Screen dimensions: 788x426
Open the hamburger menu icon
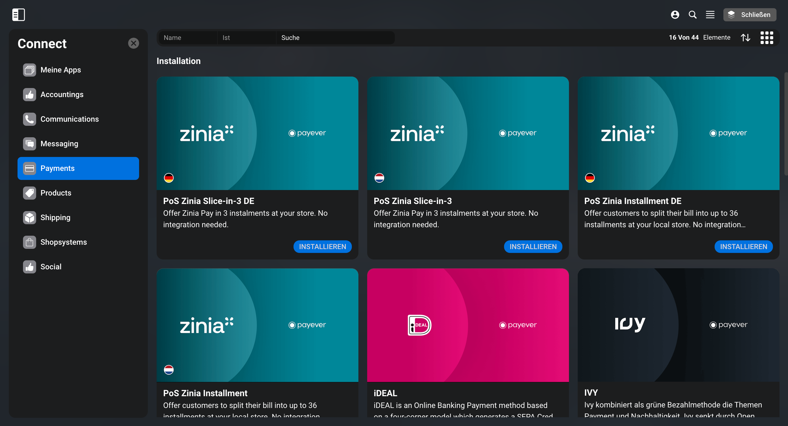click(710, 15)
